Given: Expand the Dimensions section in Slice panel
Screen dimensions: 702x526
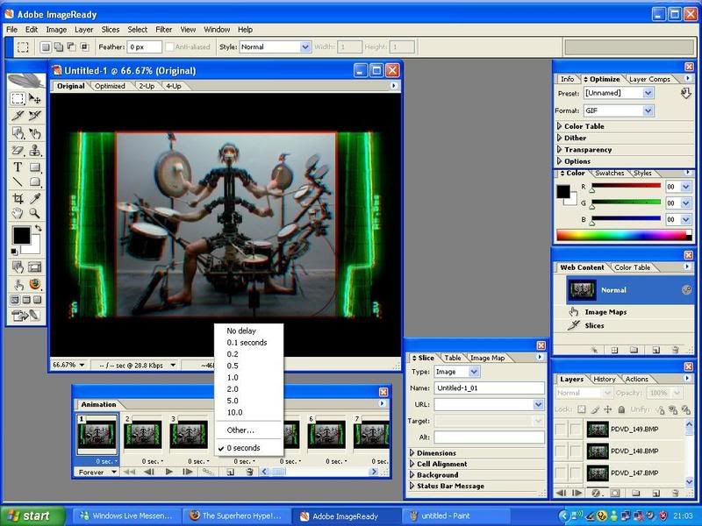Looking at the screenshot, I should click(412, 452).
